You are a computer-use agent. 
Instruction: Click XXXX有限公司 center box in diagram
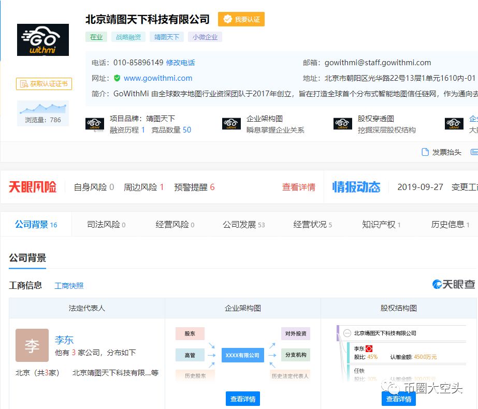[x=243, y=355]
